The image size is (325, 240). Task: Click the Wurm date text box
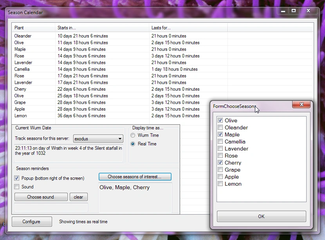point(69,153)
